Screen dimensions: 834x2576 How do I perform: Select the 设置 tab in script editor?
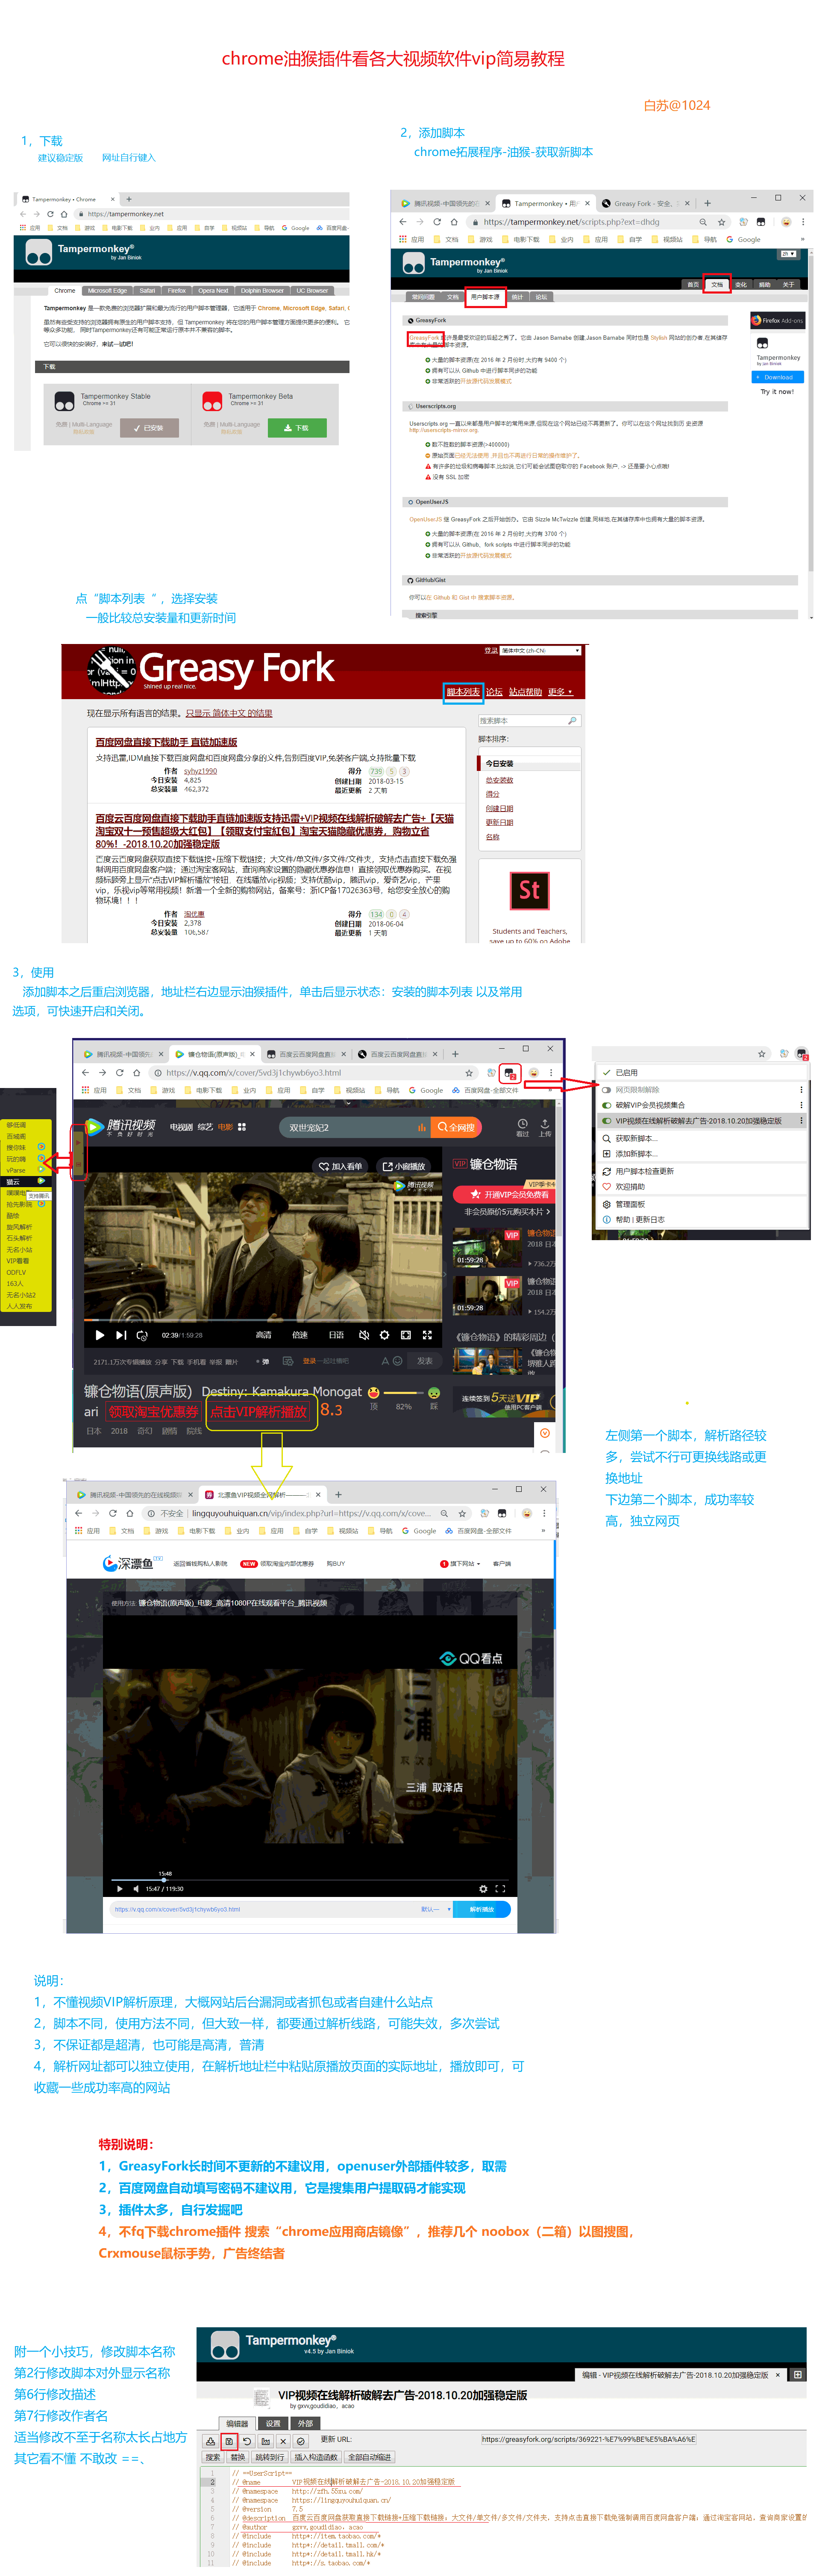tap(273, 2423)
